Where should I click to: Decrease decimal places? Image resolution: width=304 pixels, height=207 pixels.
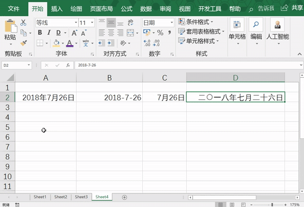click(156, 43)
